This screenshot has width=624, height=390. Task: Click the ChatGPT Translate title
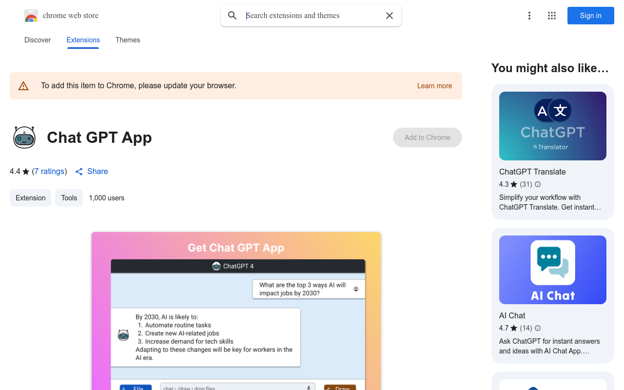[x=532, y=172]
